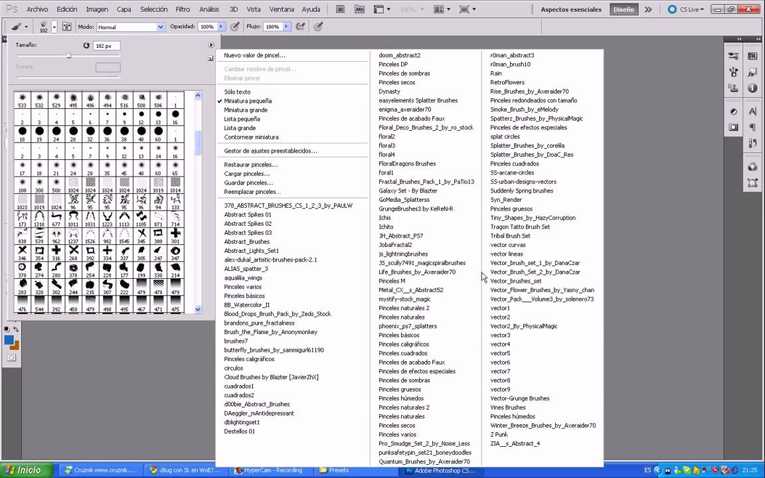Uncheck the Miniatura pequeña view option
This screenshot has width=765, height=478.
tap(248, 101)
